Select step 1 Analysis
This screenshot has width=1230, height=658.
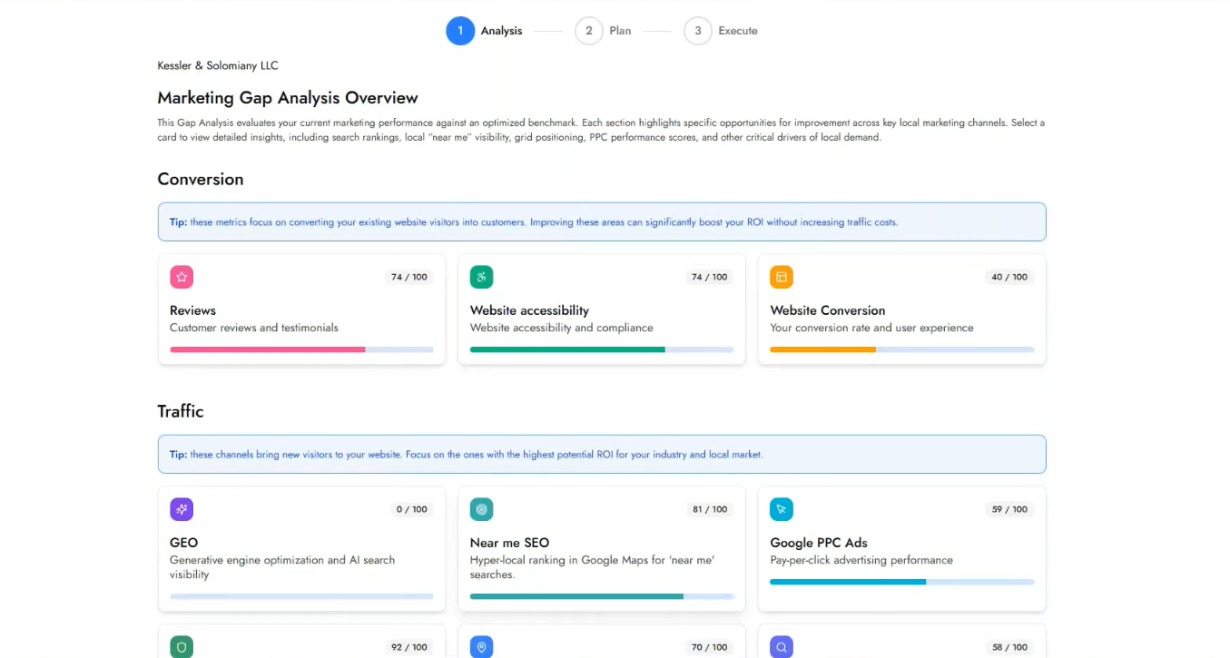[x=485, y=31]
